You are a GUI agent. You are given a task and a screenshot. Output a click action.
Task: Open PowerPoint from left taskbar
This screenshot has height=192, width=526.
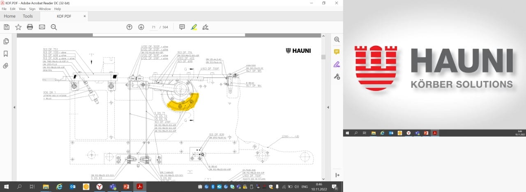(126, 187)
